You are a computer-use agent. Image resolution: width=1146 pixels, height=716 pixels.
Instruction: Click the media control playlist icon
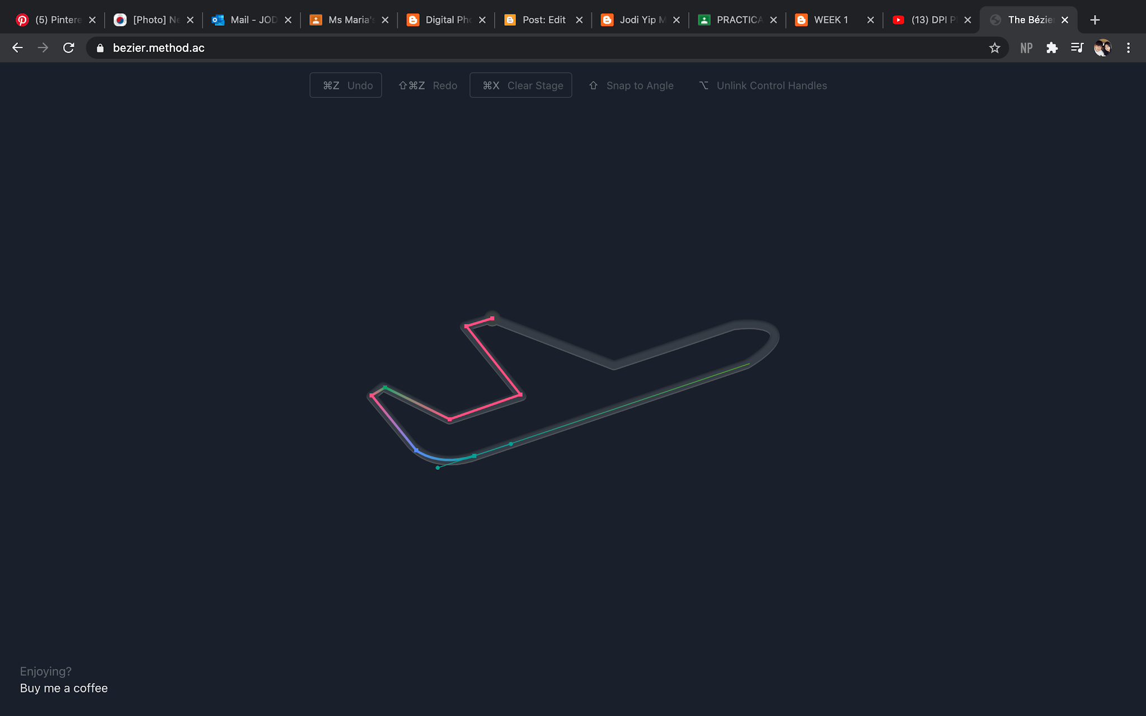click(x=1077, y=48)
